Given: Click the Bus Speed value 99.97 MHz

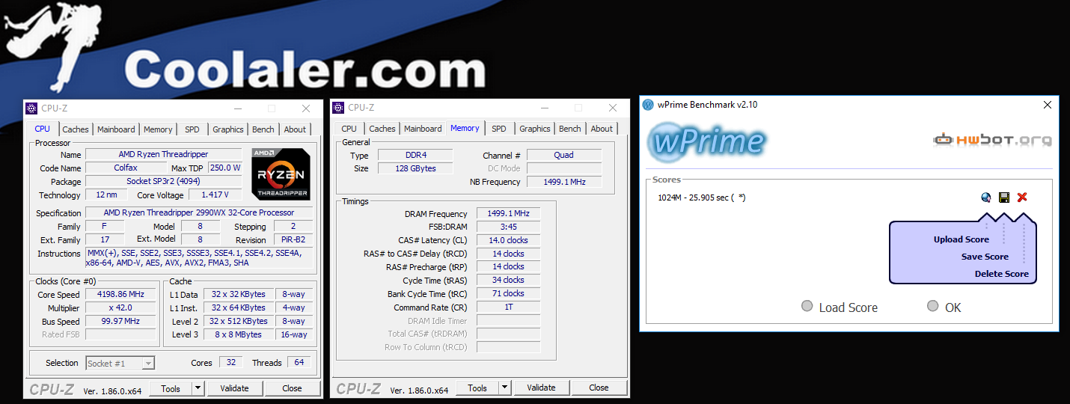Looking at the screenshot, I should coord(120,321).
